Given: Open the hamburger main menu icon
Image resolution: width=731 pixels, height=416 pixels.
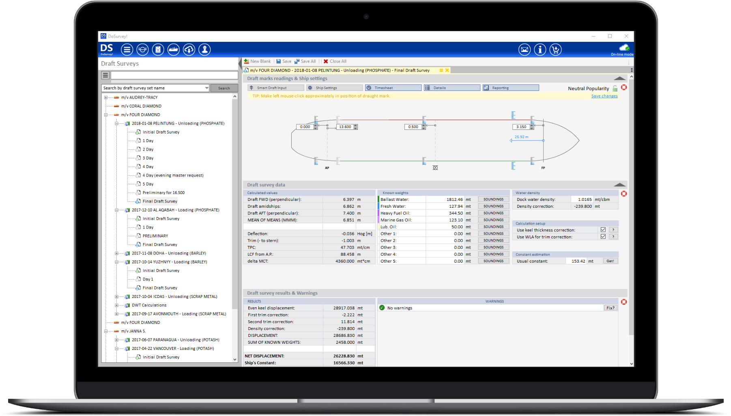Looking at the screenshot, I should coord(127,50).
